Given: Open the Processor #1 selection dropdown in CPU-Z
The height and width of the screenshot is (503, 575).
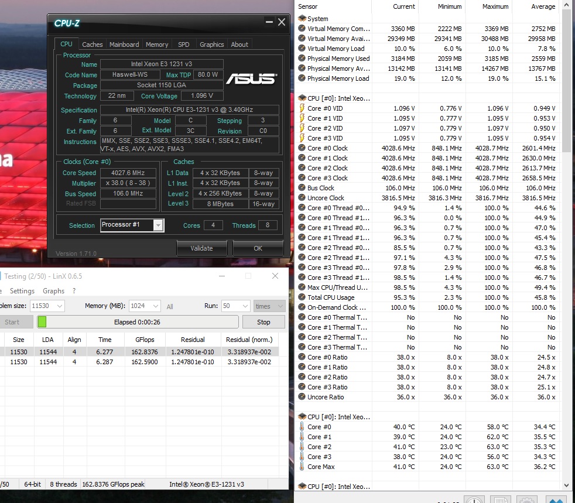Looking at the screenshot, I should point(158,225).
